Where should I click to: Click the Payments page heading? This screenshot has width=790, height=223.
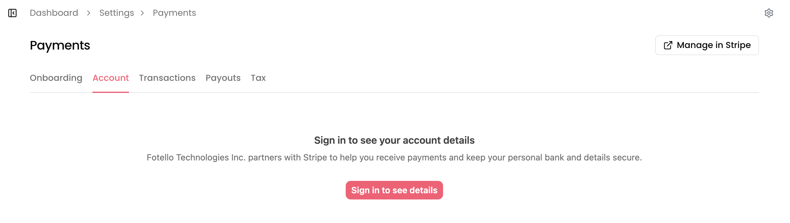pyautogui.click(x=60, y=46)
